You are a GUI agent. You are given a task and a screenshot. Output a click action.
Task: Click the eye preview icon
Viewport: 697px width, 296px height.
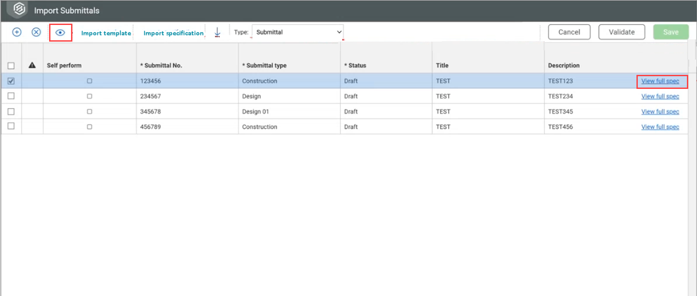(61, 32)
